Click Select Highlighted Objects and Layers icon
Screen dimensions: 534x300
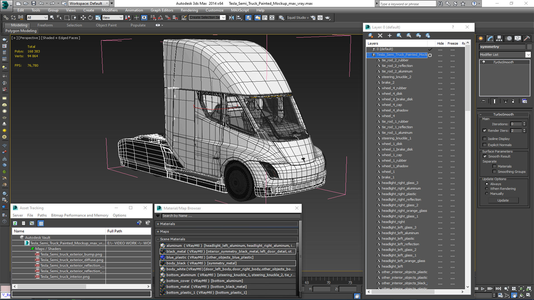[399, 36]
